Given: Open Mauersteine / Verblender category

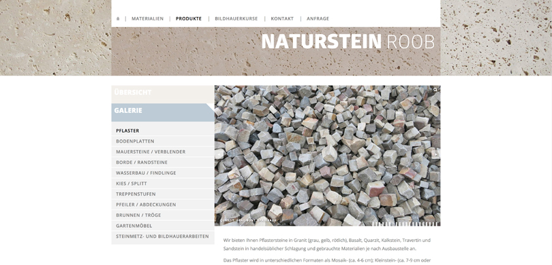Looking at the screenshot, I should (x=163, y=152).
